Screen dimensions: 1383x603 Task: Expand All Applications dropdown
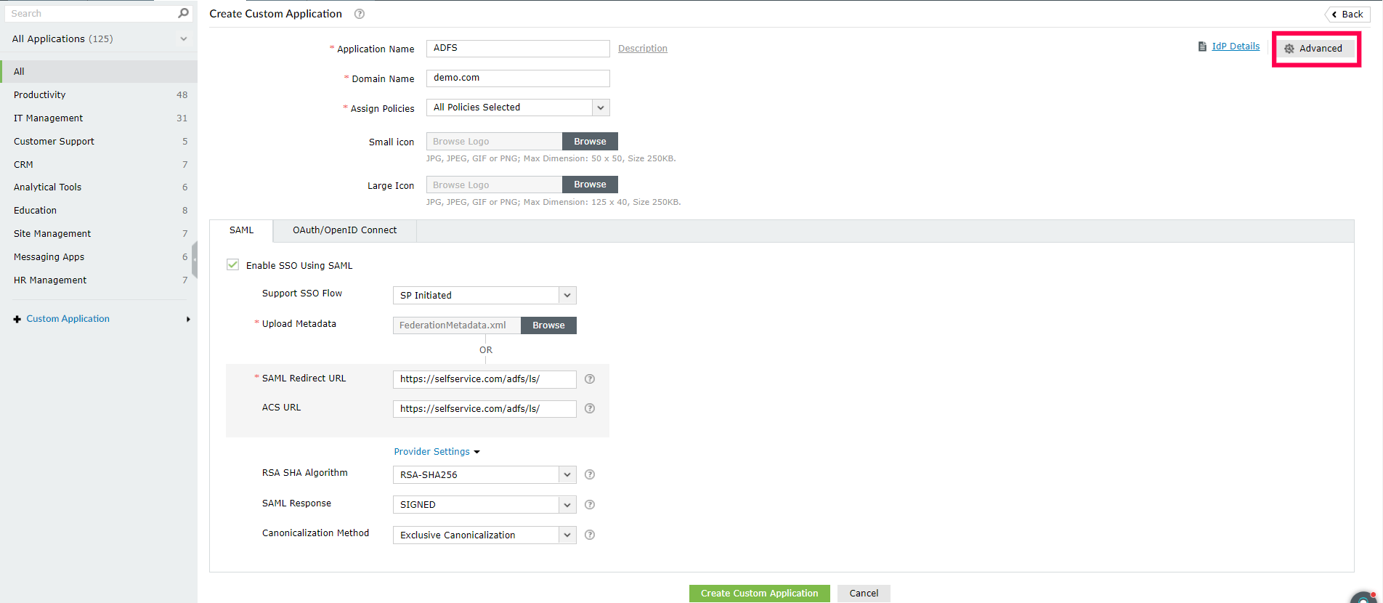click(x=184, y=39)
